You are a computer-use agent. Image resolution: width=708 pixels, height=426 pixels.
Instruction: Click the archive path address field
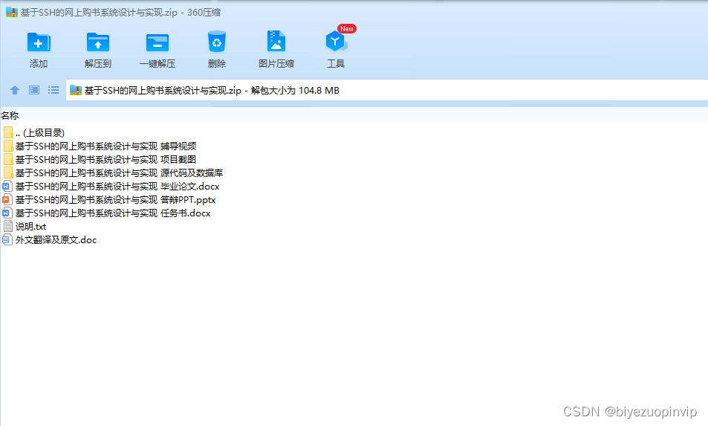click(387, 91)
